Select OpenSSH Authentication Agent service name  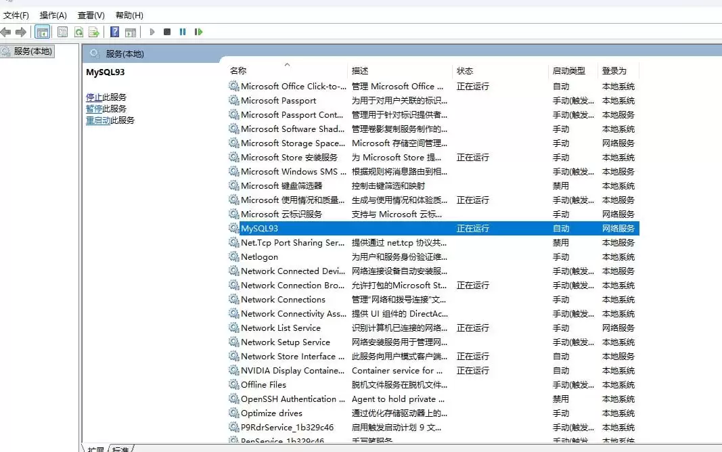click(293, 399)
